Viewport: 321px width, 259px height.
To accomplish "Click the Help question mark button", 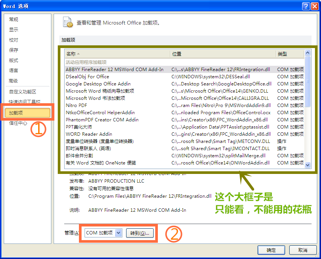I will point(306,6).
